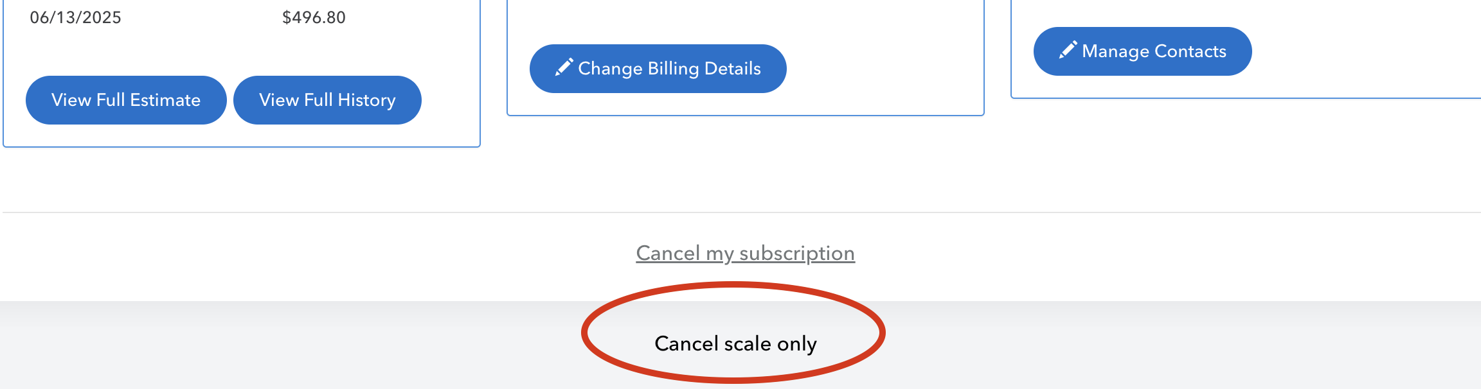Viewport: 1481px width, 389px height.
Task: Select the $496.80 amount
Action: point(313,17)
